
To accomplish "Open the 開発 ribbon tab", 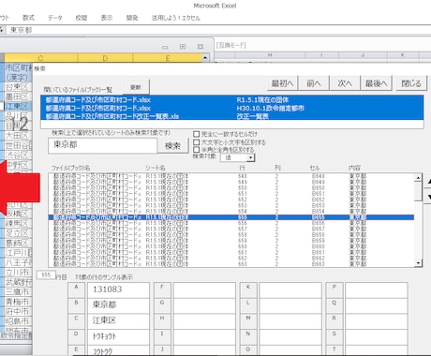I will (x=132, y=18).
